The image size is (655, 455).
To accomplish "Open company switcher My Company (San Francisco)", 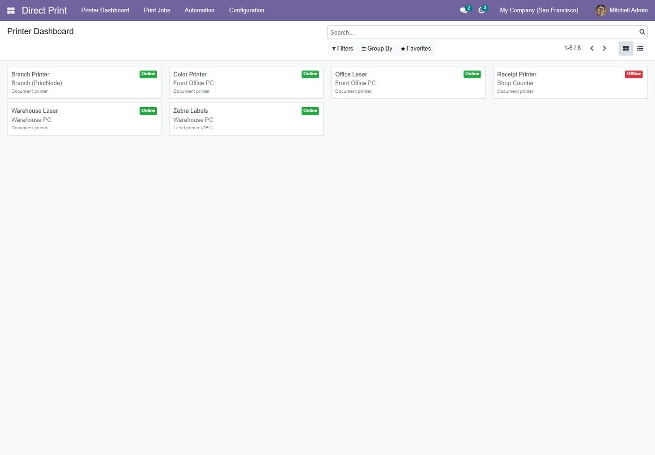I will pyautogui.click(x=539, y=10).
